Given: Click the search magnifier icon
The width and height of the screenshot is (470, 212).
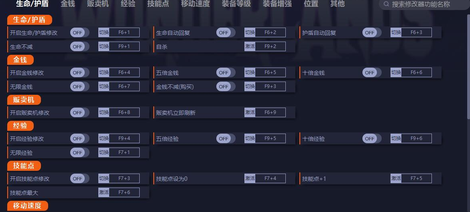Looking at the screenshot, I should 386,4.
